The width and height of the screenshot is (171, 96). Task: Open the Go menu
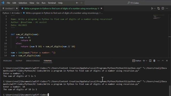(x=38, y=3)
